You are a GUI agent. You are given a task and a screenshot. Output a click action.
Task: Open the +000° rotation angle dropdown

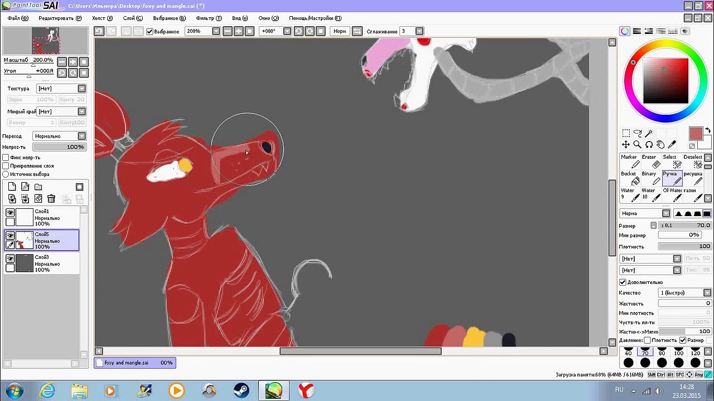pos(276,31)
